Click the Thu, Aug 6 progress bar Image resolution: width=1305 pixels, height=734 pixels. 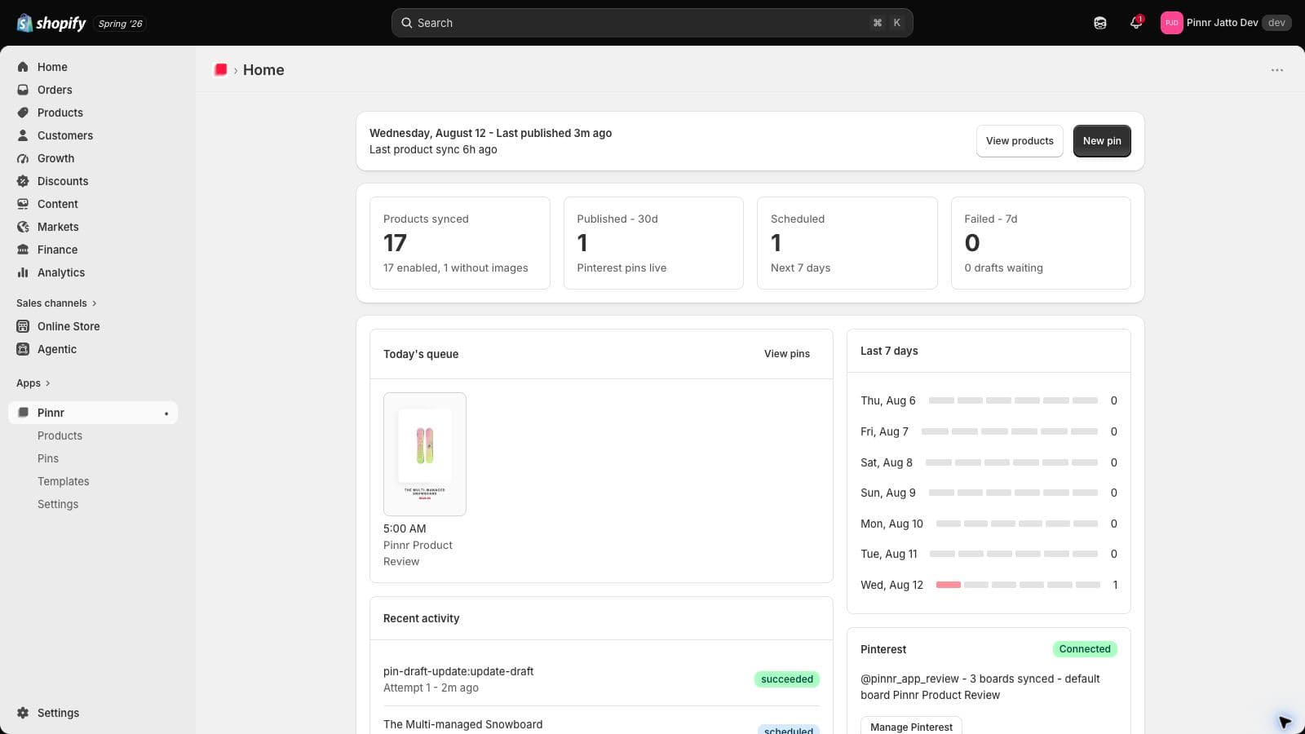tap(1013, 400)
